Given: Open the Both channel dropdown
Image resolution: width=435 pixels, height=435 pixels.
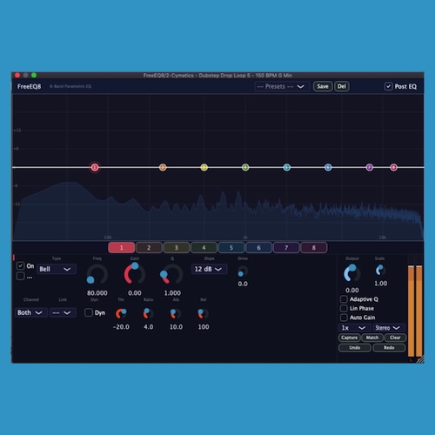Looking at the screenshot, I should click(30, 312).
